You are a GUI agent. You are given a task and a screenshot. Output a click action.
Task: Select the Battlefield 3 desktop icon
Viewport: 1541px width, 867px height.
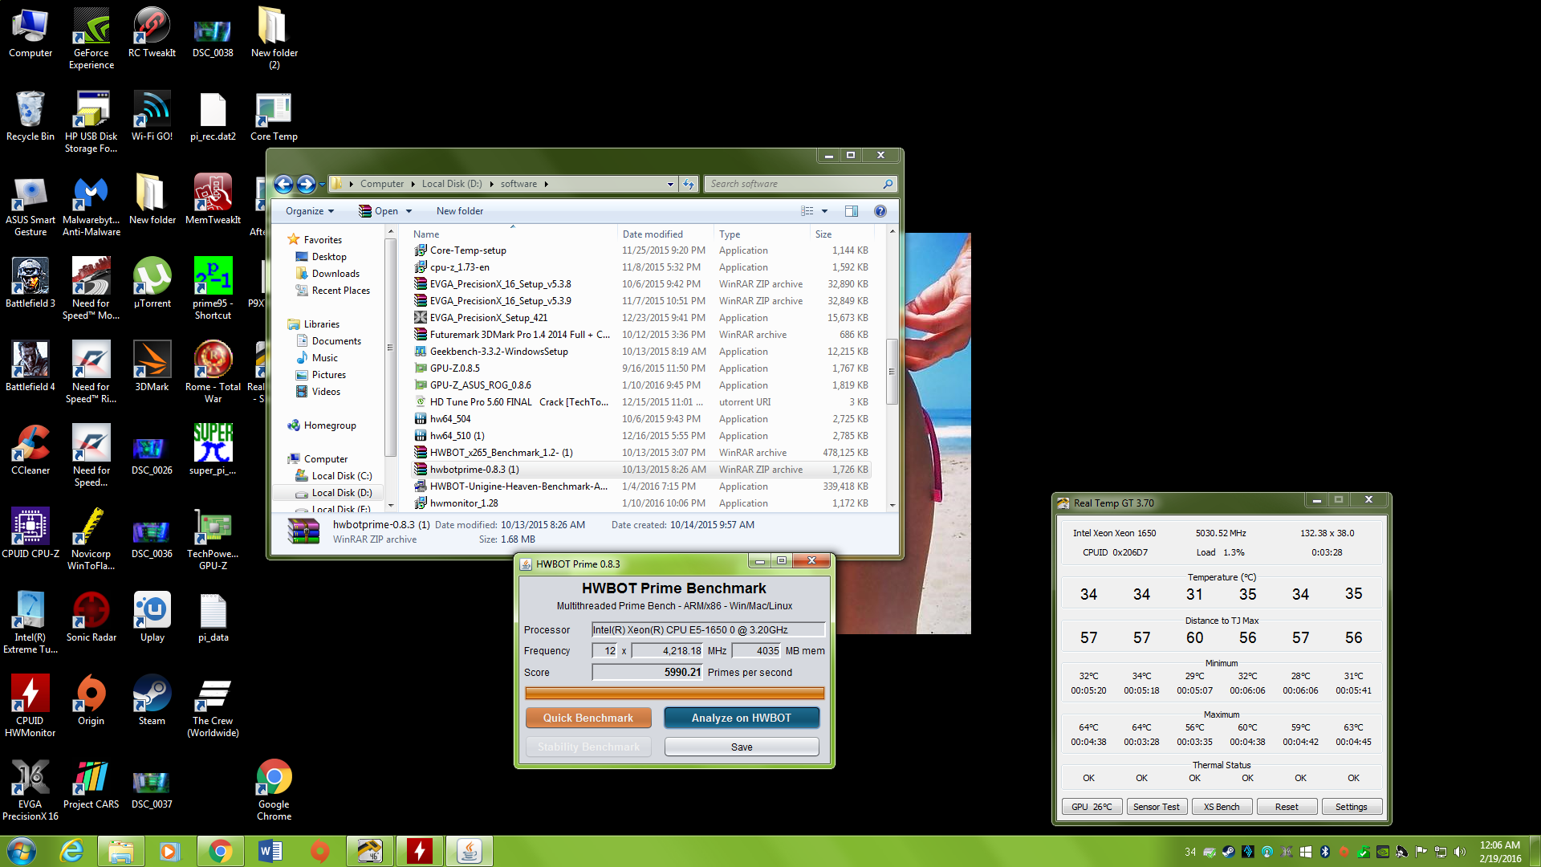(x=30, y=283)
